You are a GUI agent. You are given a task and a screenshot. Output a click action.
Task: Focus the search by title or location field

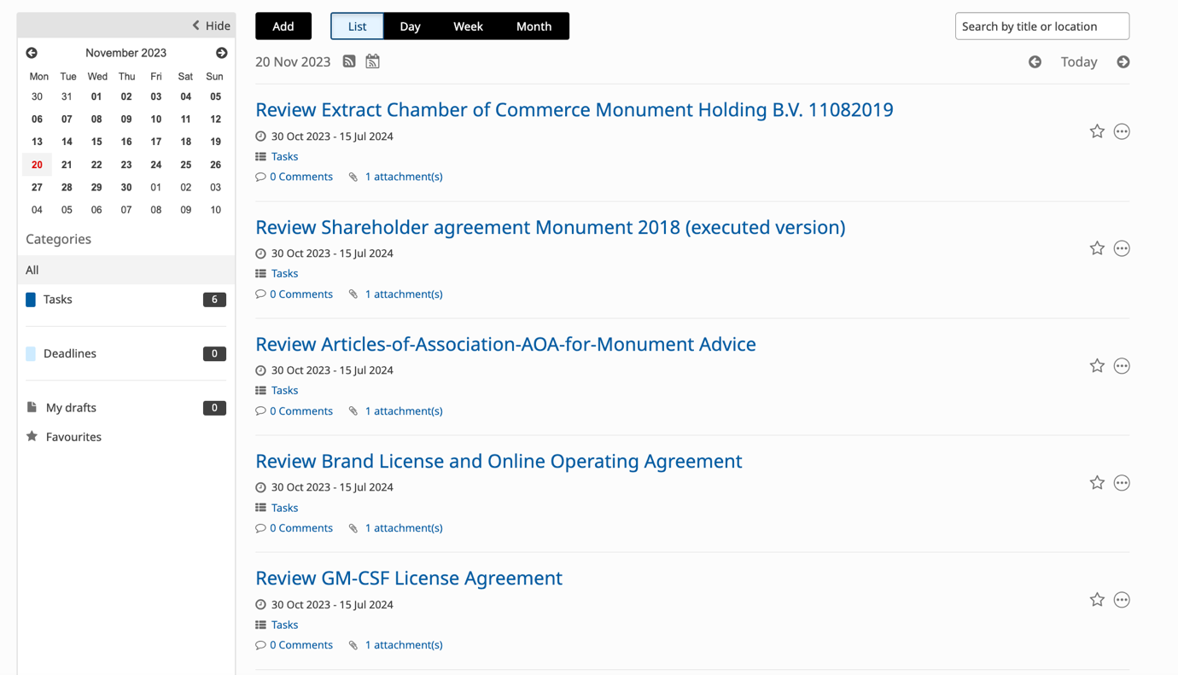coord(1042,26)
